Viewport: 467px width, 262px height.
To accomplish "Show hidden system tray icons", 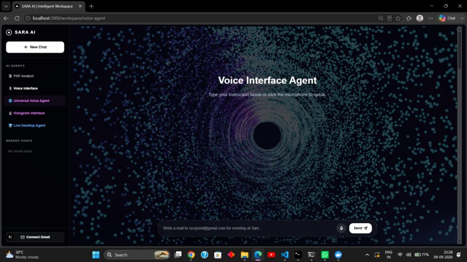I will pos(367,255).
